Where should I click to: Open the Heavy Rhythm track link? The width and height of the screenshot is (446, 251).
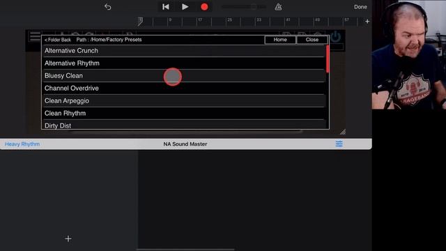(22, 144)
